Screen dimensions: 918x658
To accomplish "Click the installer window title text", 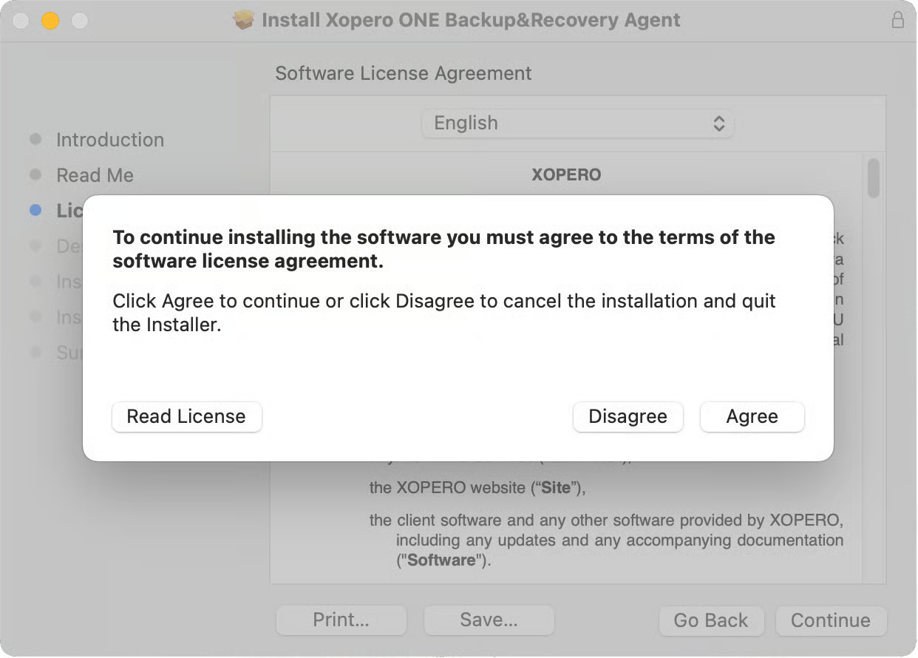I will (x=471, y=20).
